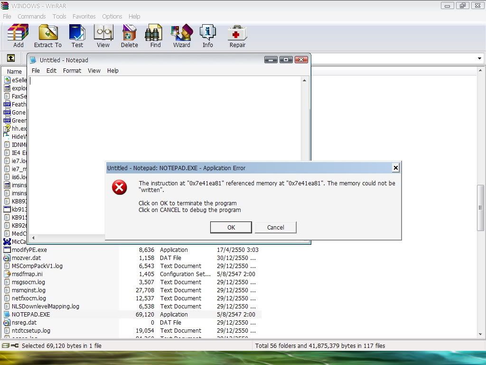The image size is (486, 365).
Task: Click the 69,120 size value of NOTEPAD.EXE
Action: 145,315
